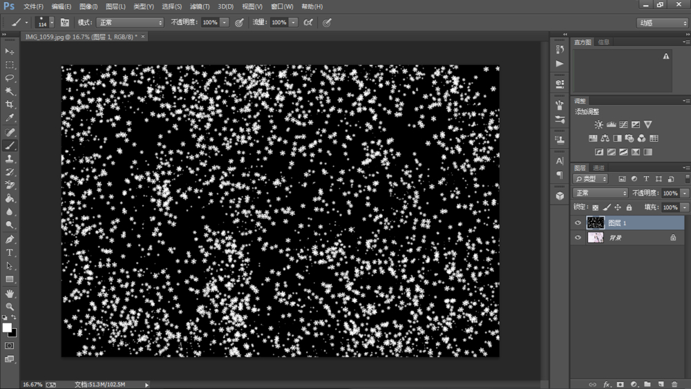This screenshot has height=389, width=691.
Task: Add Levels adjustment
Action: (x=611, y=124)
